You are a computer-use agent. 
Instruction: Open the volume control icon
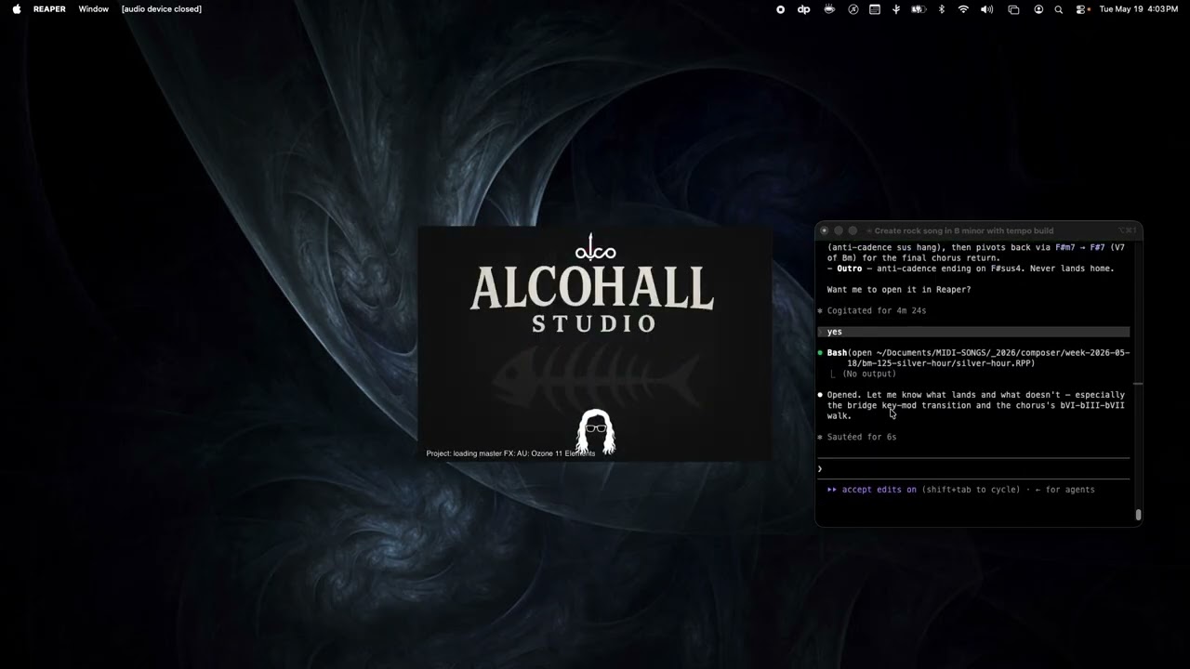click(986, 9)
